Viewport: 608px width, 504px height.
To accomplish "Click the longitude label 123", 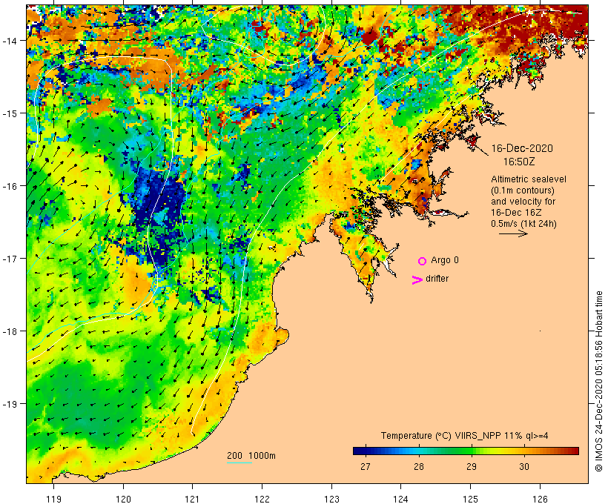I will (331, 499).
